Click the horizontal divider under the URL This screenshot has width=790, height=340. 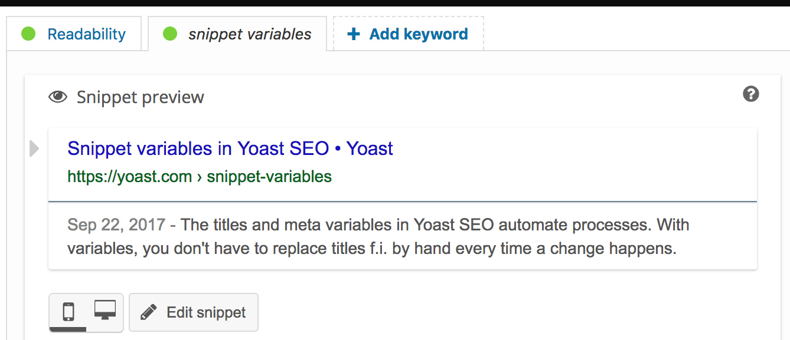coord(403,202)
